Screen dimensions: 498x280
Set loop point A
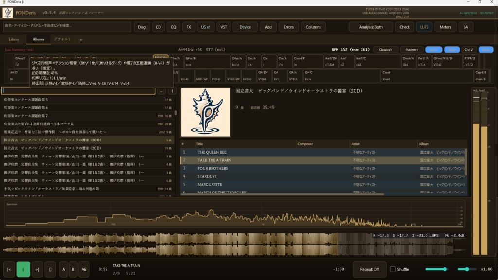click(x=64, y=269)
